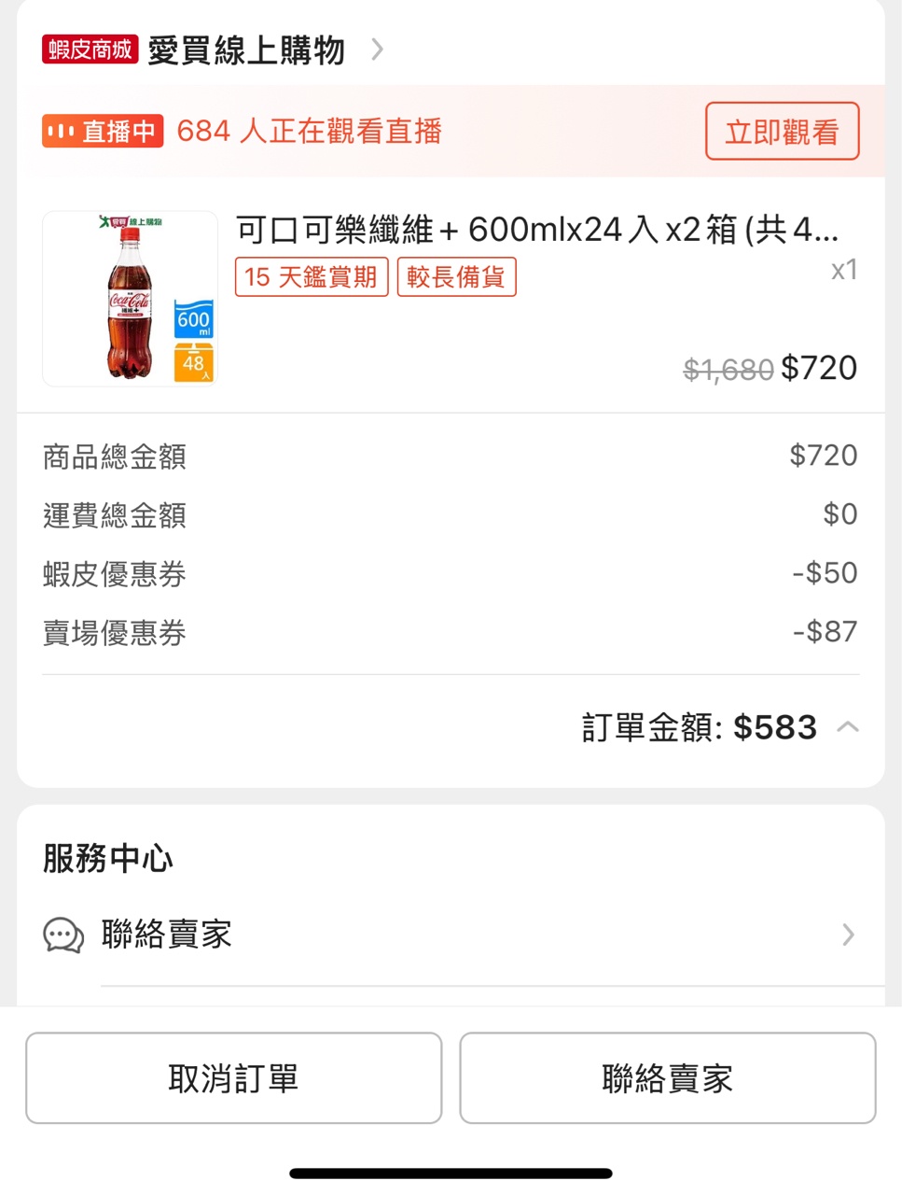Tap the 訂單金額 $583 total
This screenshot has width=902, height=1195.
700,727
